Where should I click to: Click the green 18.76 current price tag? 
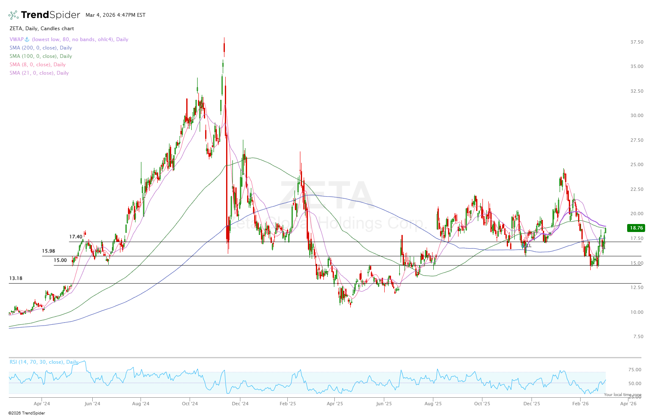636,228
